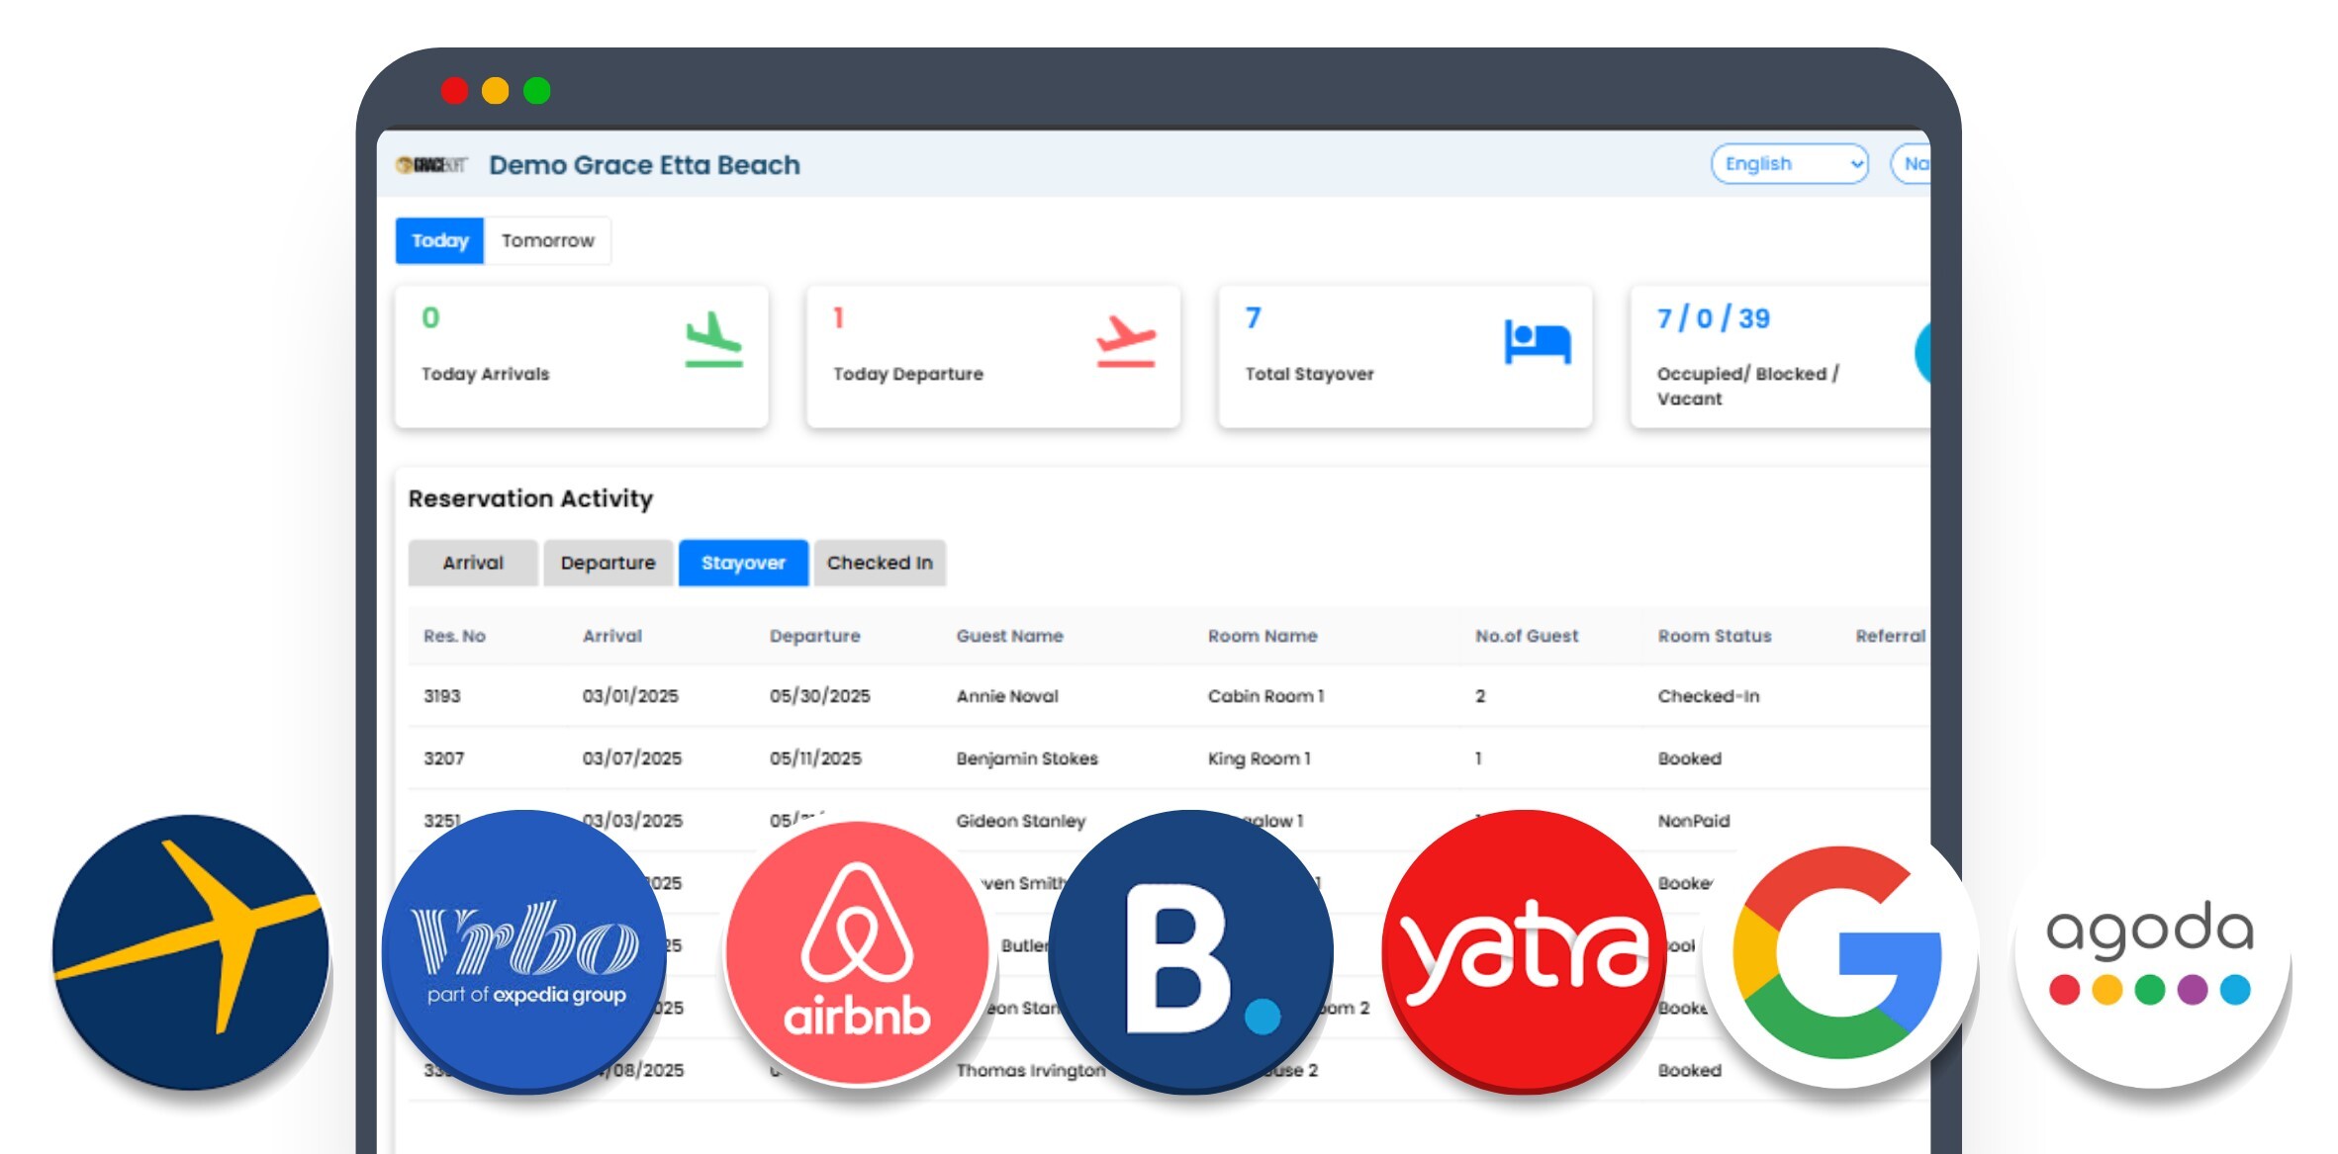Select the Departure reservation tab
2338x1154 pixels.
(x=608, y=563)
